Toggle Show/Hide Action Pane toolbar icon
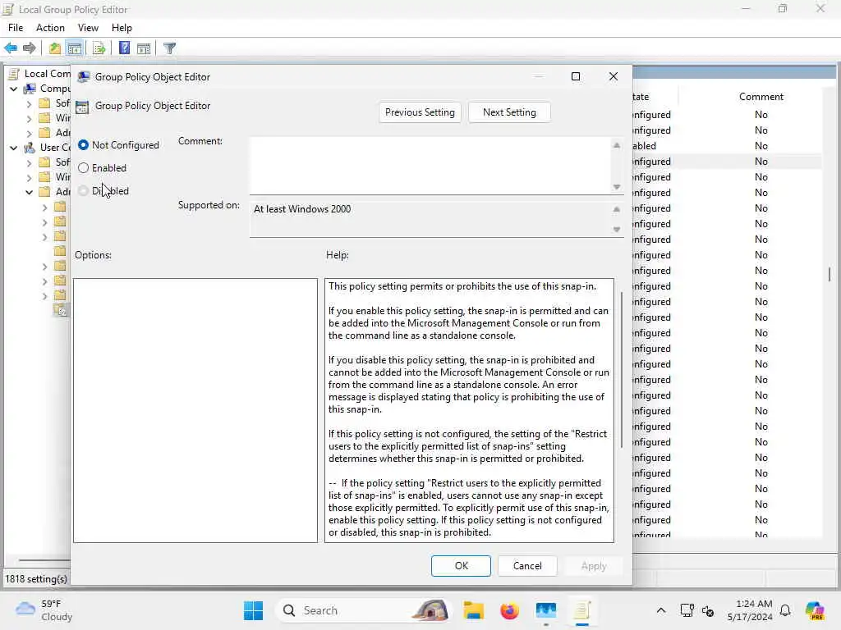Image resolution: width=841 pixels, height=630 pixels. [144, 48]
